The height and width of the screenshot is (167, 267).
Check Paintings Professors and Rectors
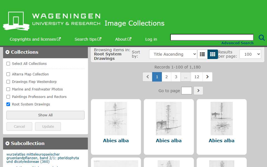click(8, 97)
